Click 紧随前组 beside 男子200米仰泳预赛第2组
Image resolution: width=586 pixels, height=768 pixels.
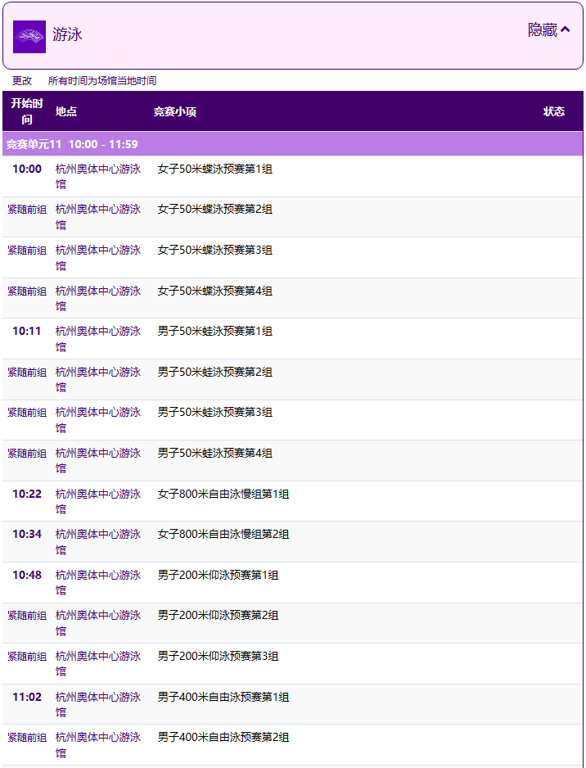click(27, 615)
